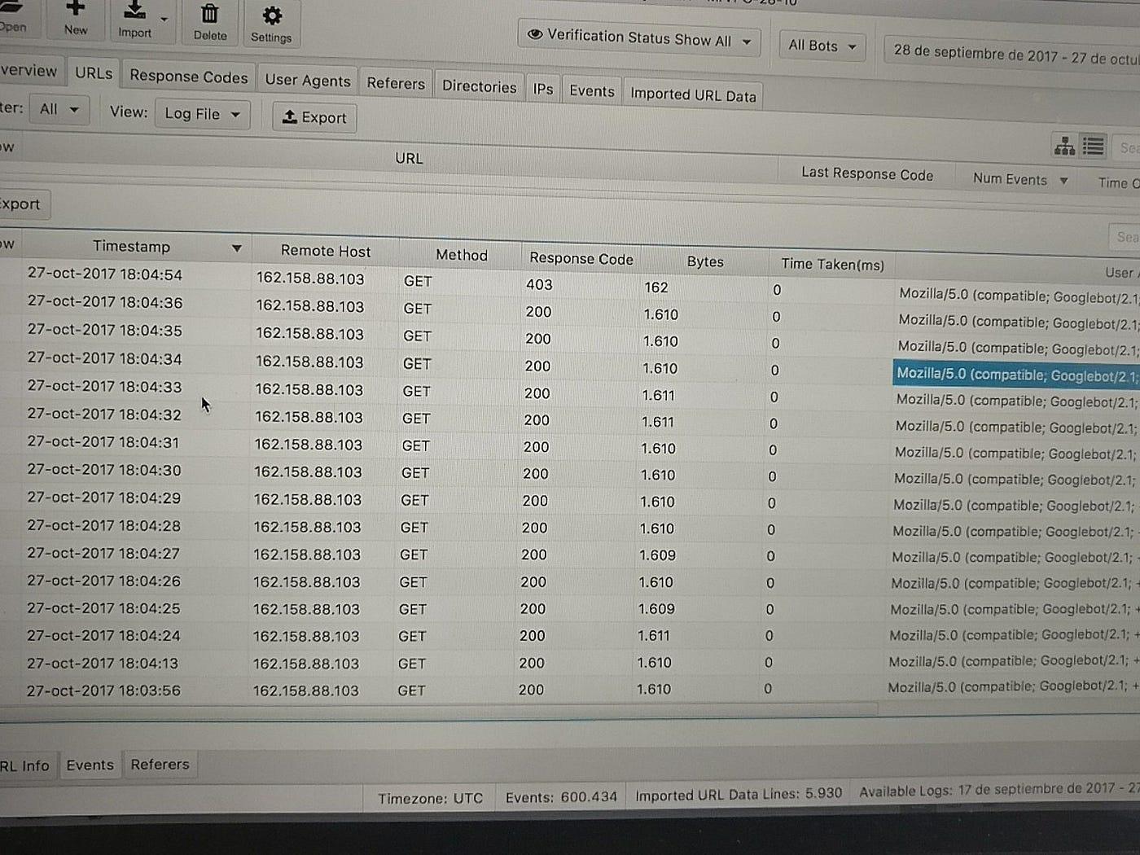The width and height of the screenshot is (1140, 855).
Task: Click the Import toolbar icon
Action: click(x=134, y=11)
